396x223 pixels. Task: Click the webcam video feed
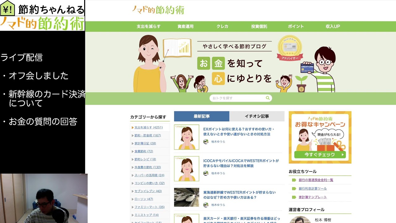click(x=44, y=198)
